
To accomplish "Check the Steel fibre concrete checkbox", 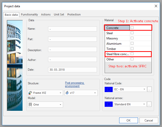I will point(132,54).
